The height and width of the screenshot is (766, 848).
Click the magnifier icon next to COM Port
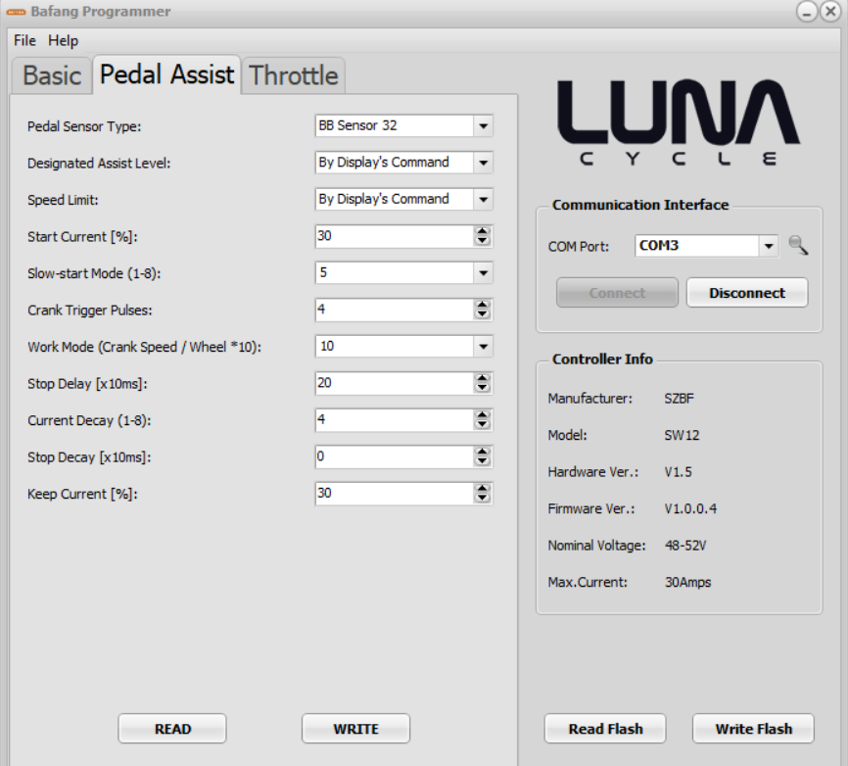798,246
